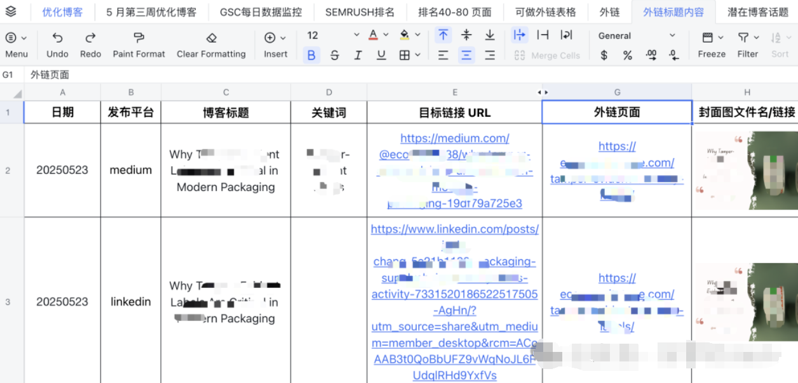Viewport: 798px width, 383px height.
Task: Apply currency dollar format
Action: point(604,56)
